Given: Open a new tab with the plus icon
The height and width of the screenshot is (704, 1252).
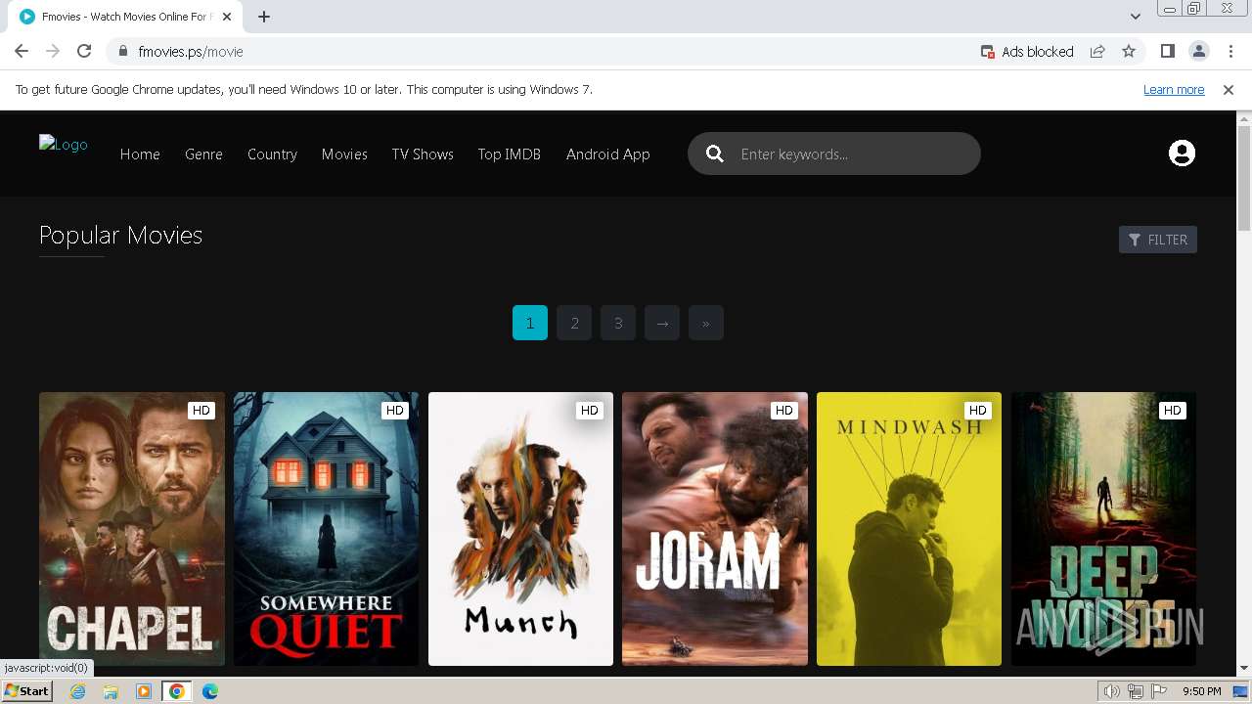Looking at the screenshot, I should (264, 17).
